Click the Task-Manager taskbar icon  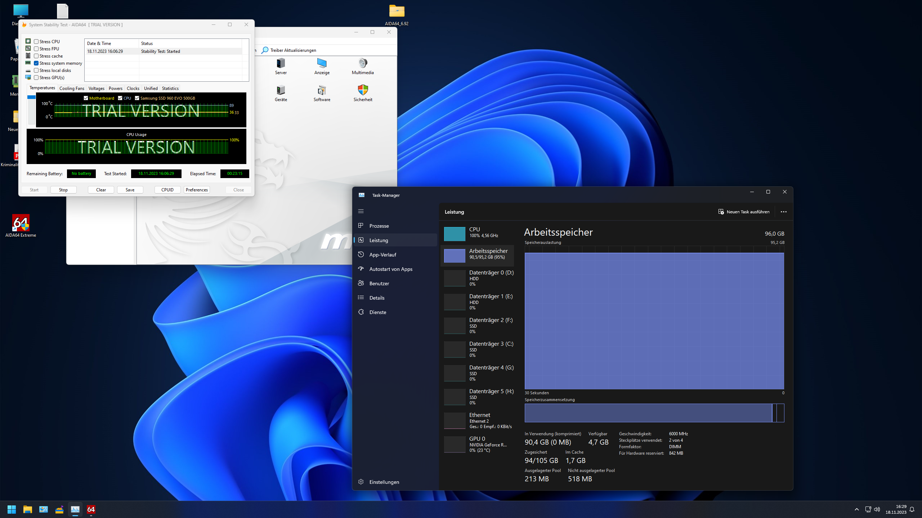(75, 509)
